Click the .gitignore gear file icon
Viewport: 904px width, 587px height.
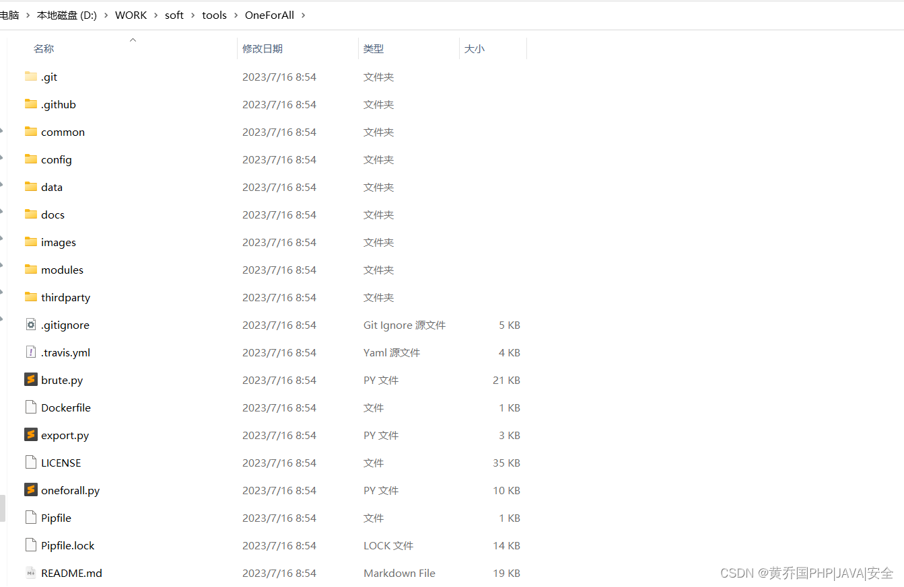coord(30,325)
